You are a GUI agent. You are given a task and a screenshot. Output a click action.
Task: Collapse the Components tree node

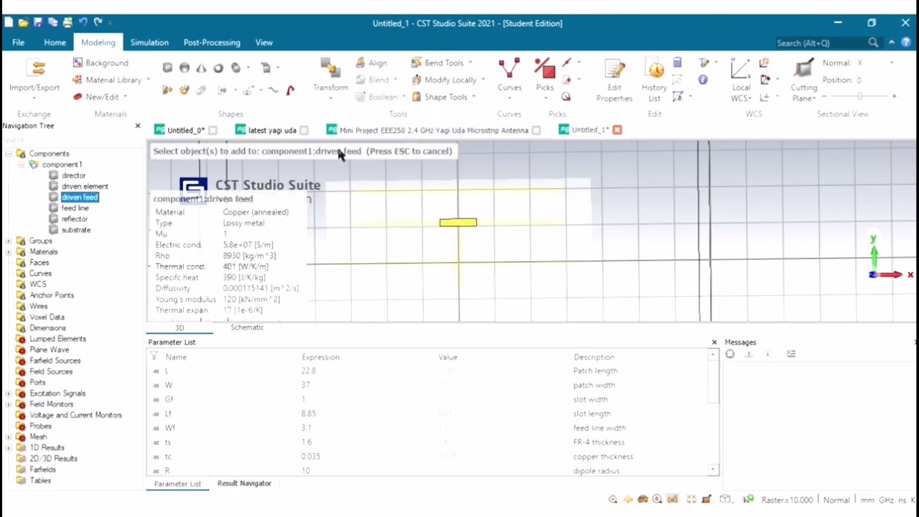[9, 154]
